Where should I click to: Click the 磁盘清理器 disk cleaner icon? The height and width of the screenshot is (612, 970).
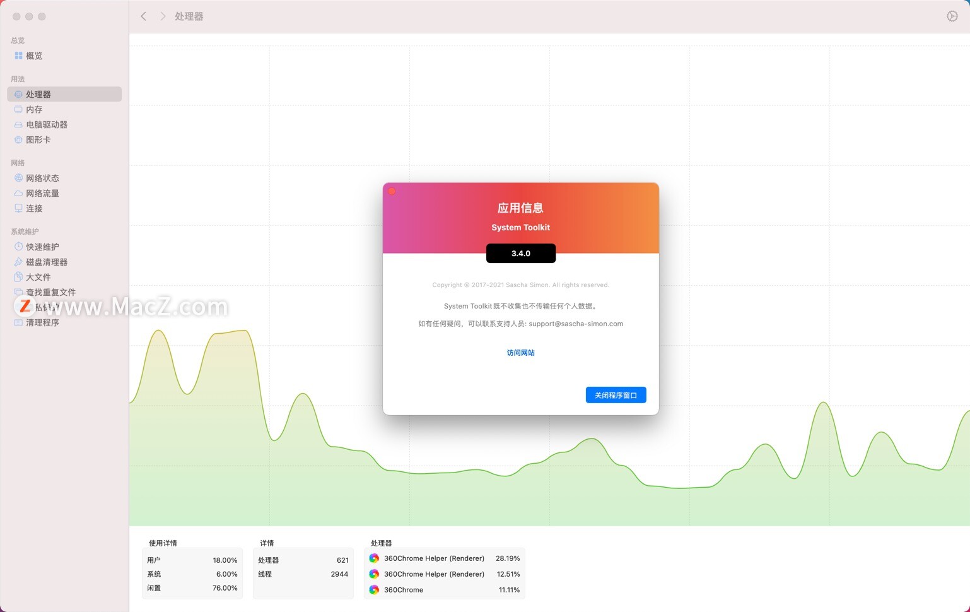[x=18, y=262]
